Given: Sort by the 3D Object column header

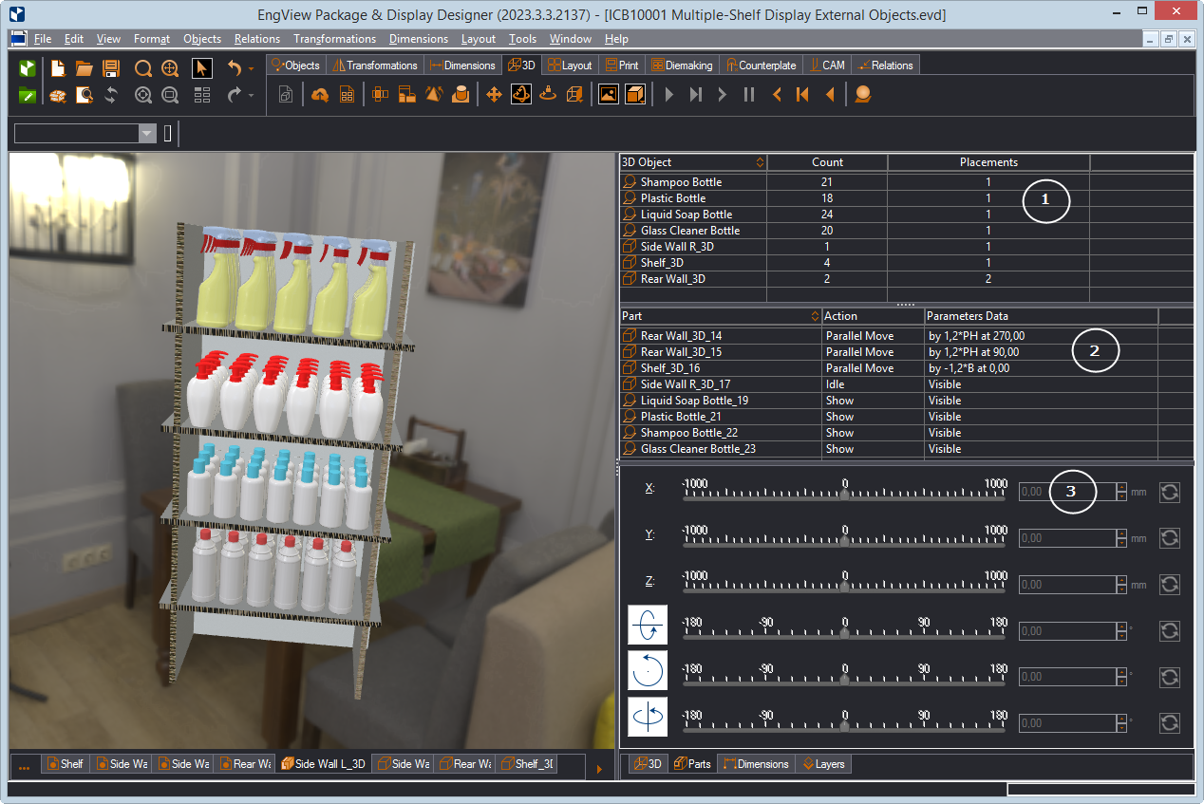Looking at the screenshot, I should pyautogui.click(x=693, y=162).
